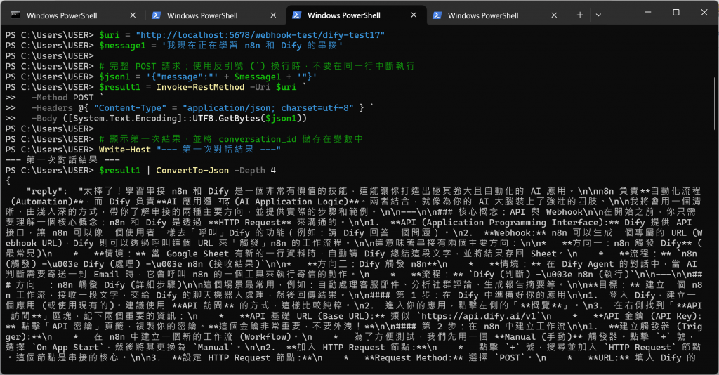Click the PowerShell icon on fourth tab

click(x=437, y=15)
